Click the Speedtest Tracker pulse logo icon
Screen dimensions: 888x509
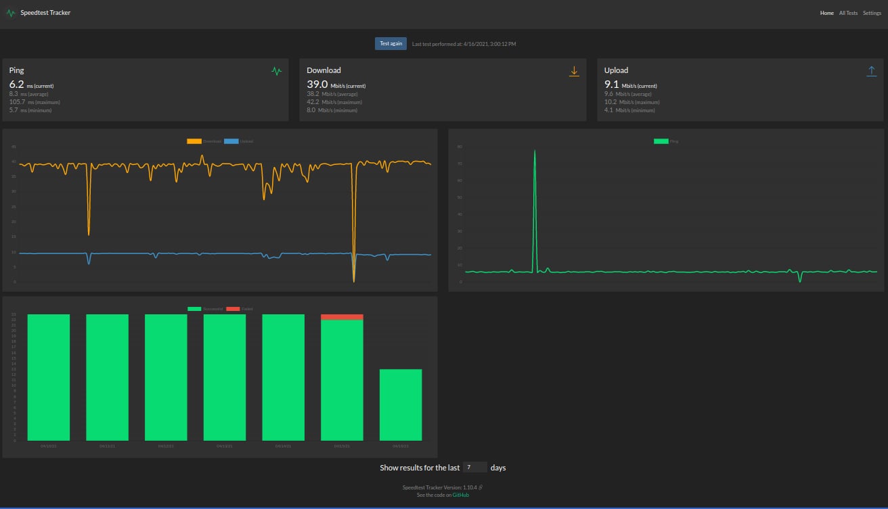[x=11, y=13]
